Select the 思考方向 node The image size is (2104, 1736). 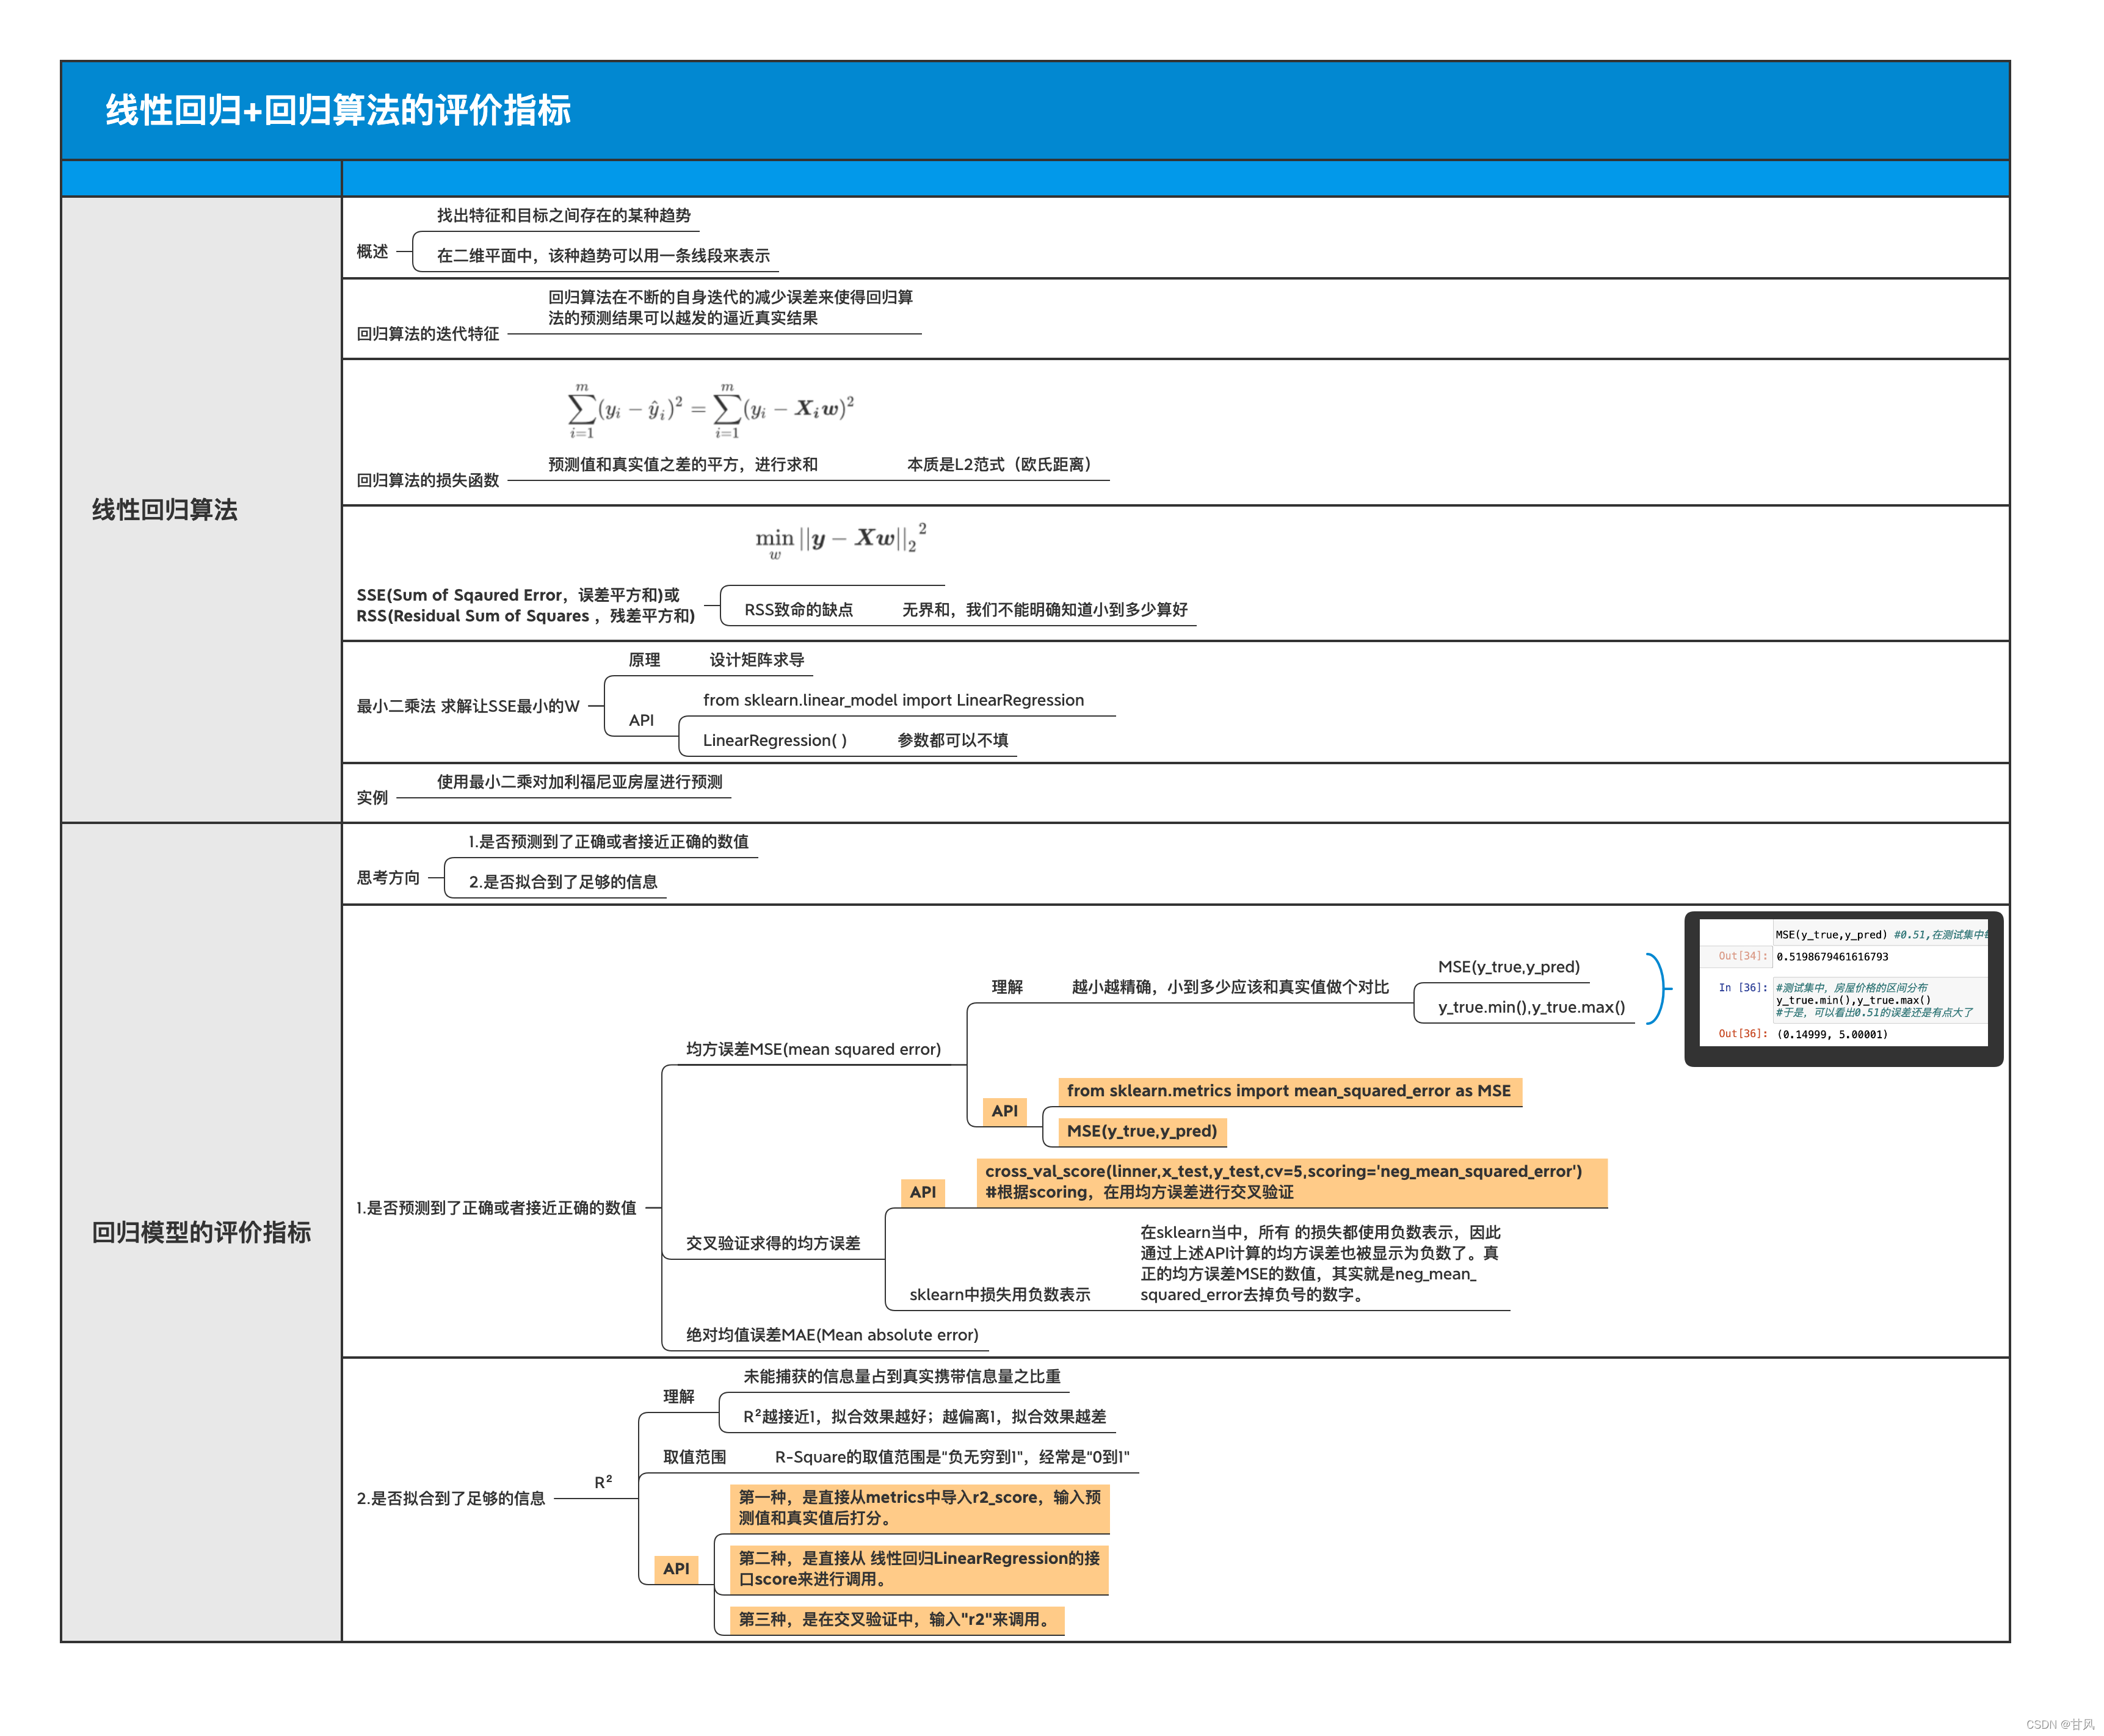(x=388, y=877)
